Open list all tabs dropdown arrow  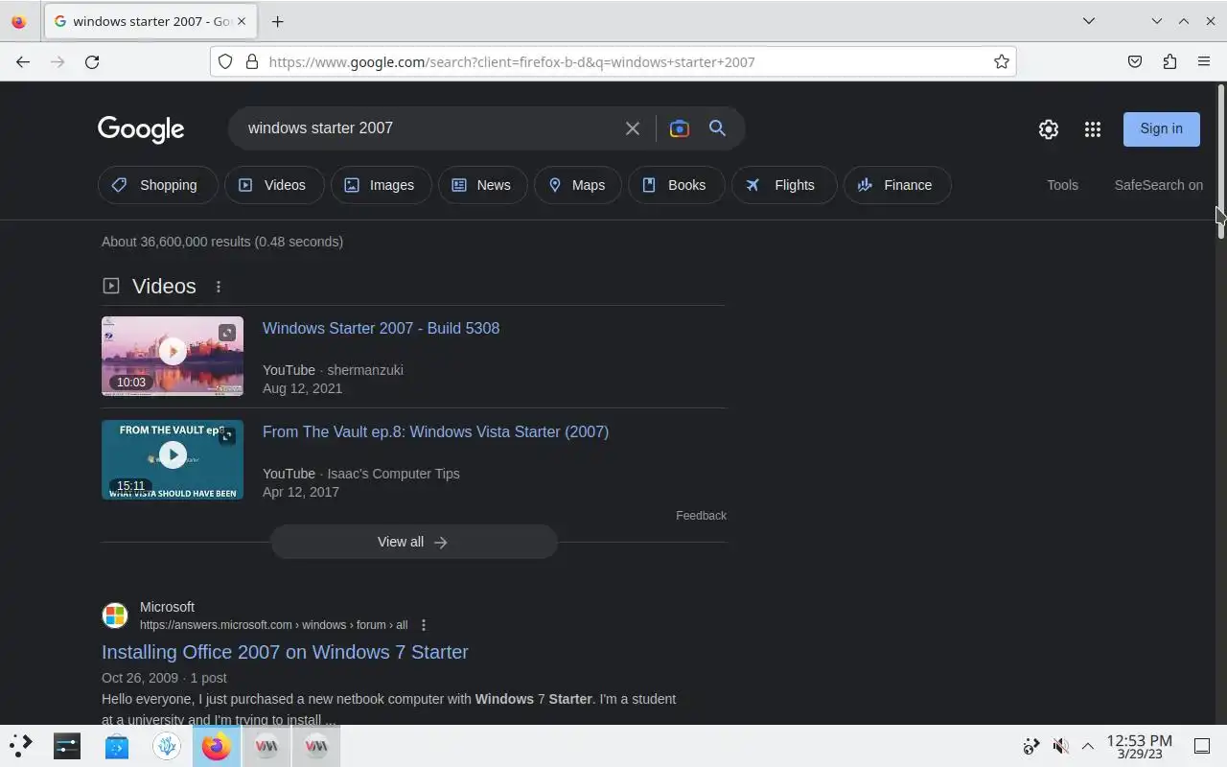click(x=1089, y=21)
